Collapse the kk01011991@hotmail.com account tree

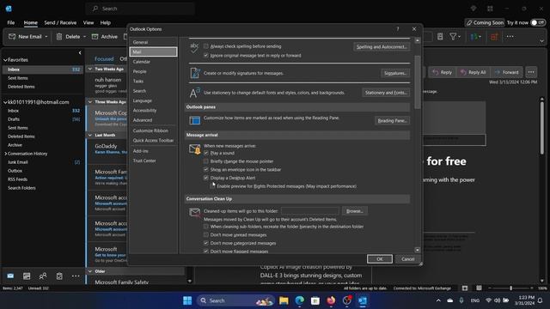pos(5,102)
